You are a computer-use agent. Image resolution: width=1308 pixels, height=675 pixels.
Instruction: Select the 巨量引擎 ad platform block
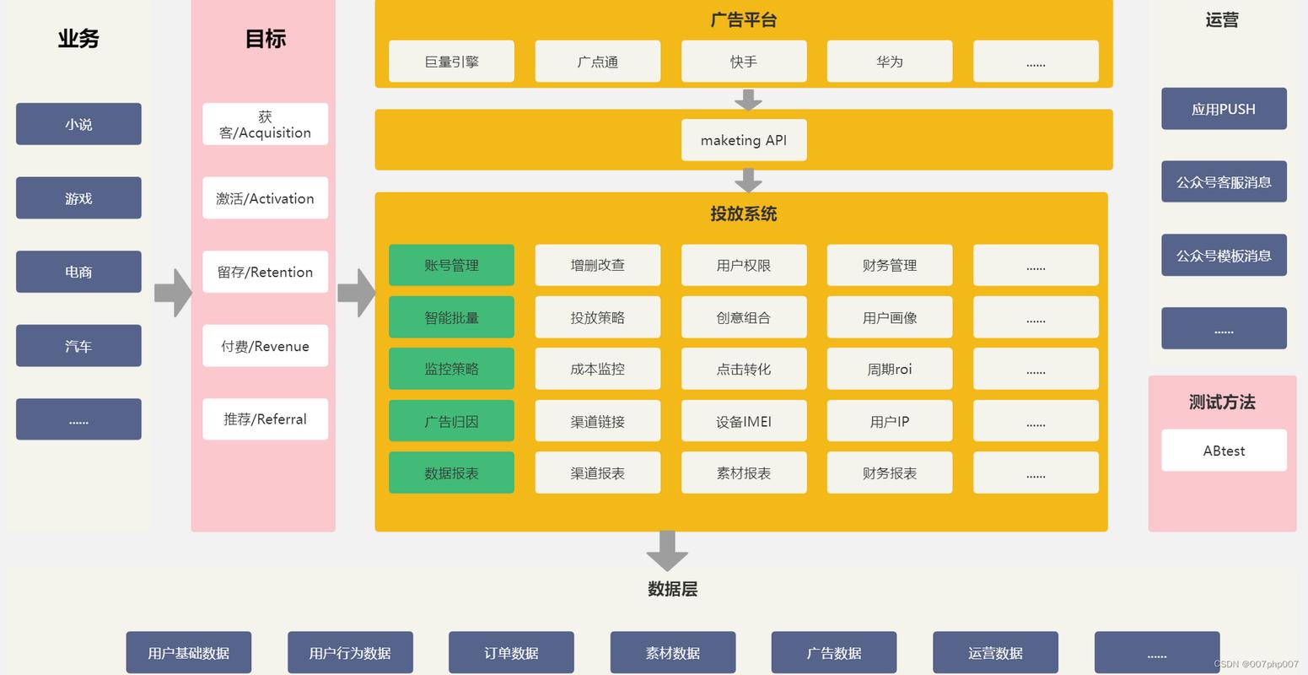[451, 61]
